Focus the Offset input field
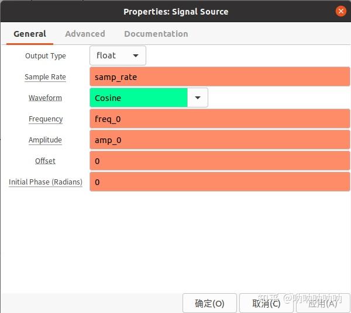Viewport: 351px width, 313px height. pos(219,161)
